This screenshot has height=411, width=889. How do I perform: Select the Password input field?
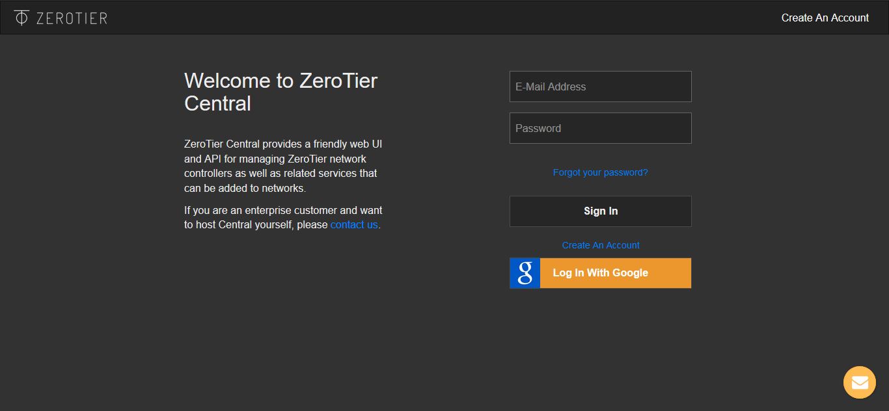tap(600, 128)
